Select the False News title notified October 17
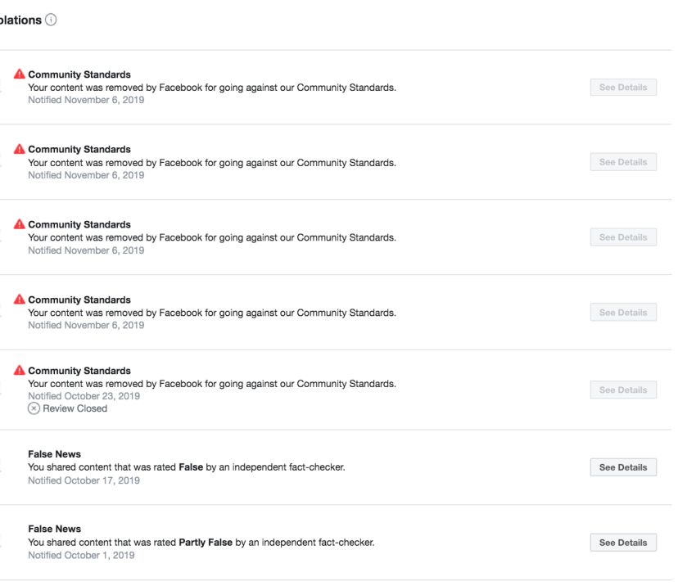Screen dimensions: 687x586 point(54,455)
